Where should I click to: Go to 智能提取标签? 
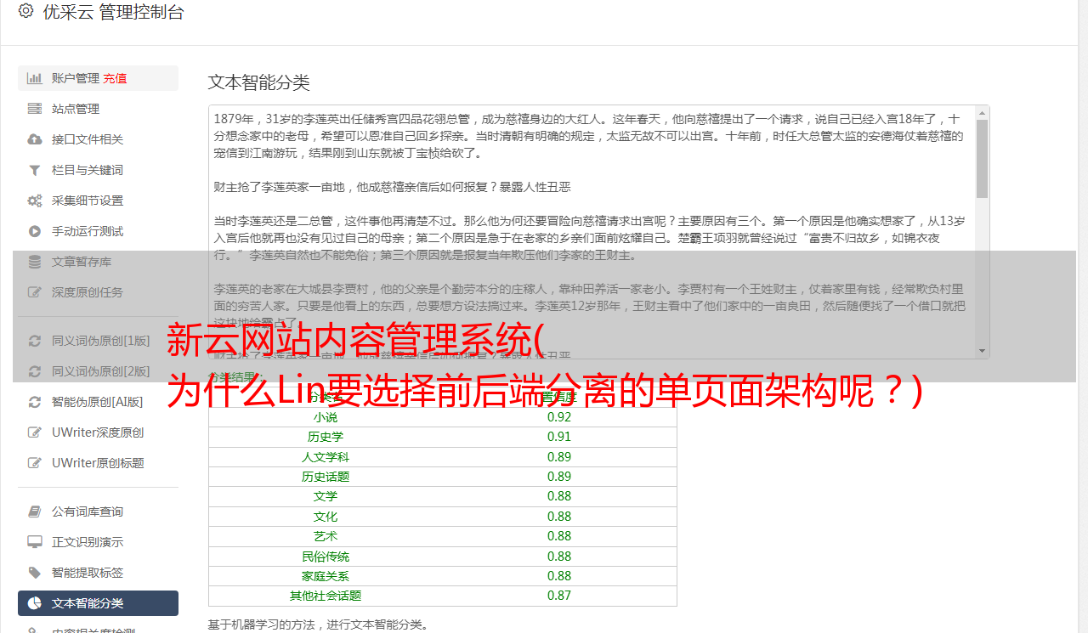pos(98,573)
